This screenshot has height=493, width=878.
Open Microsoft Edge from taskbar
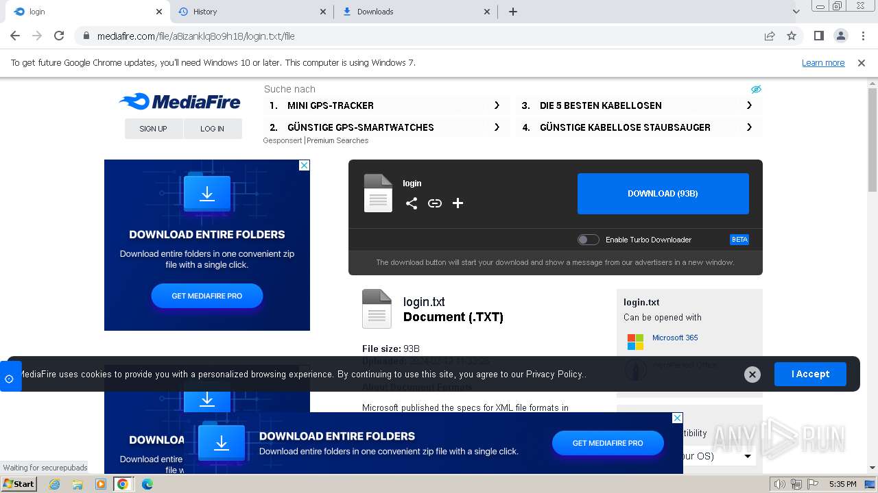tap(147, 484)
